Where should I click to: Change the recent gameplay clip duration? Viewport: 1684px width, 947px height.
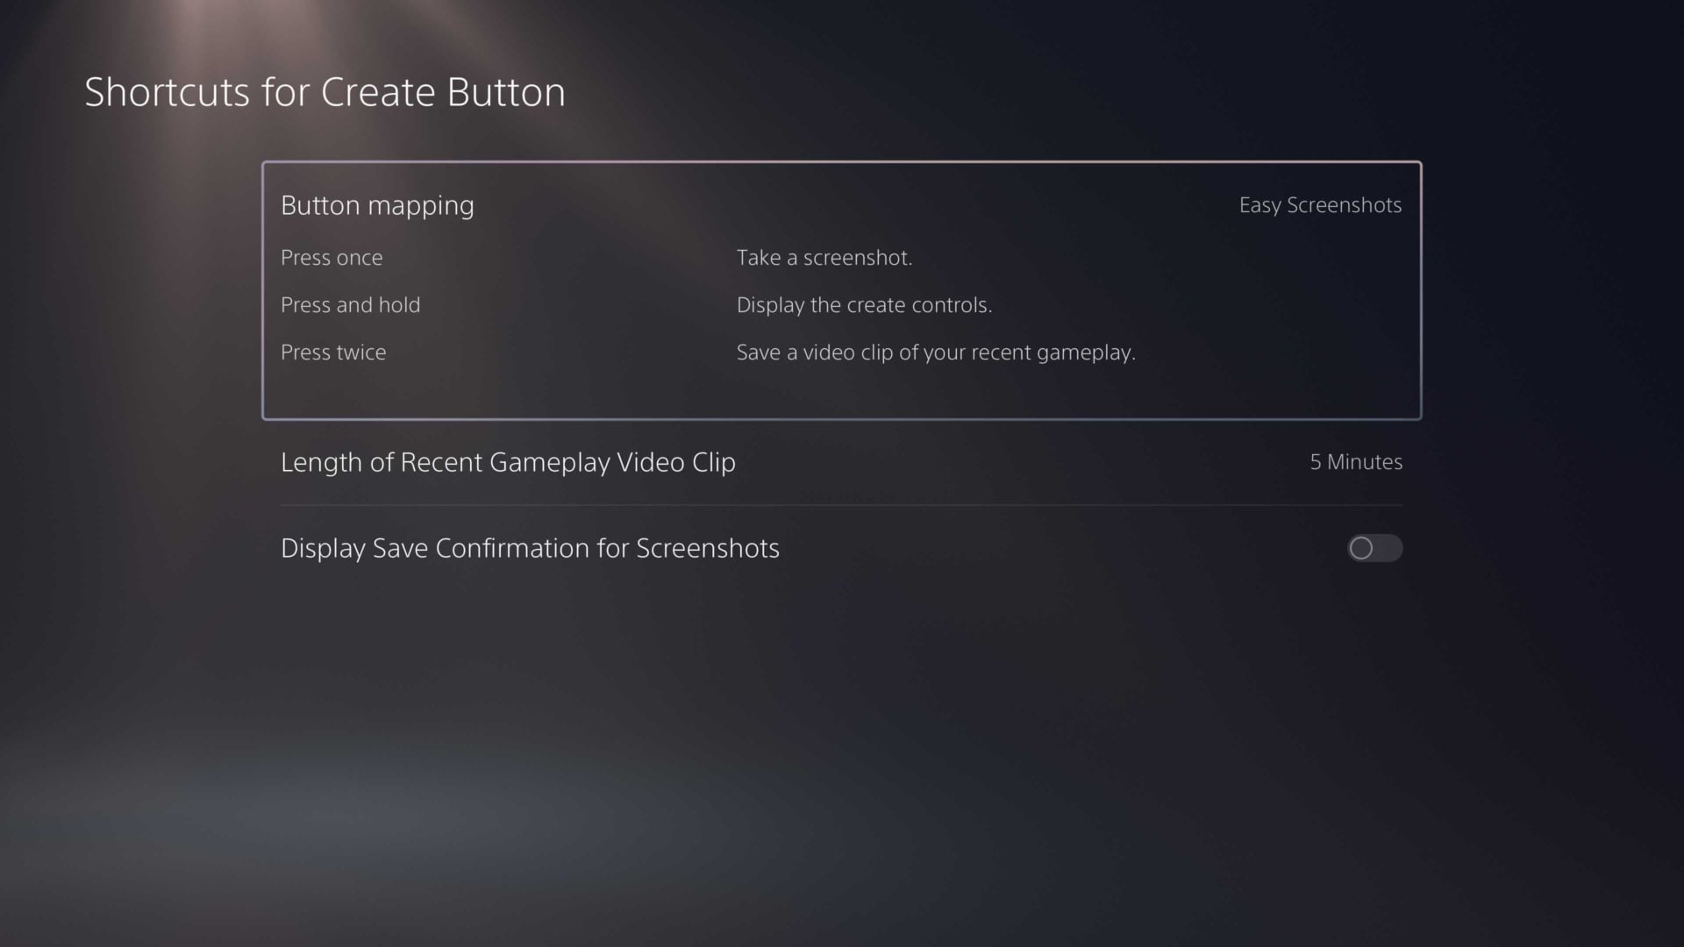[842, 462]
